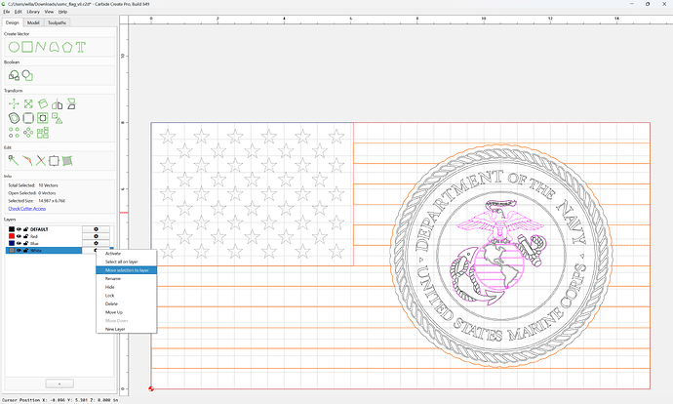673x404 pixels.
Task: Select the Circular Array tool
Action: click(28, 133)
